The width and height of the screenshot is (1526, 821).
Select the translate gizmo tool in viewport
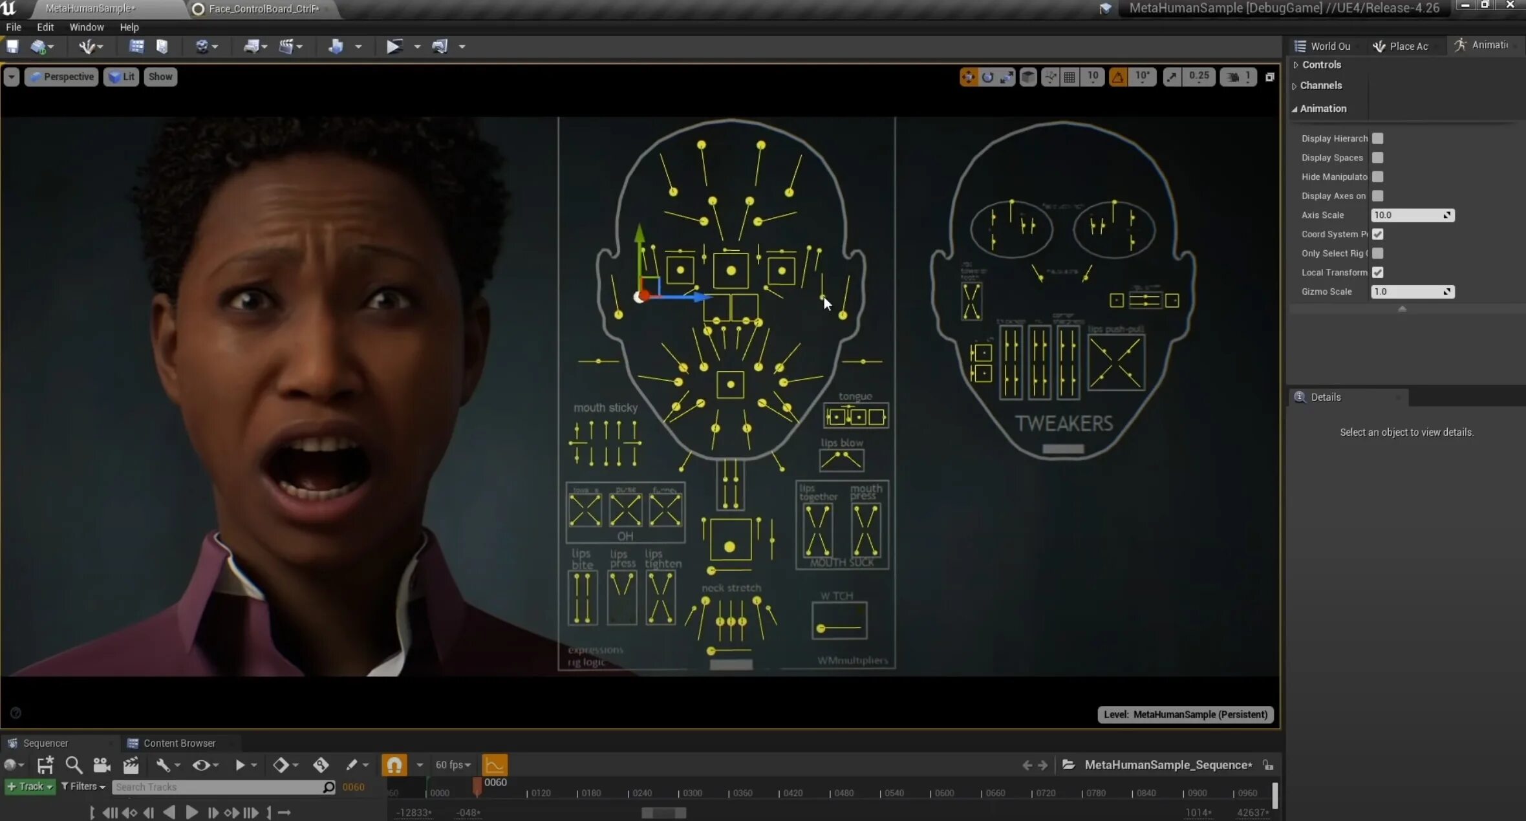pos(968,77)
